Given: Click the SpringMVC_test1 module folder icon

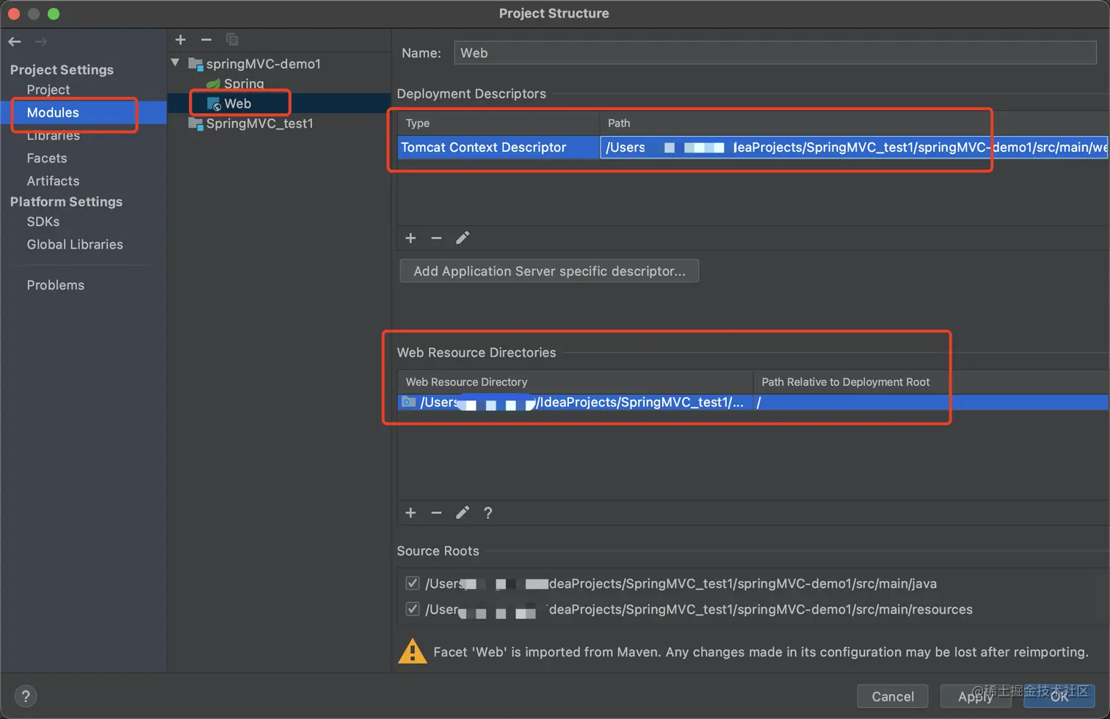Looking at the screenshot, I should pos(195,123).
